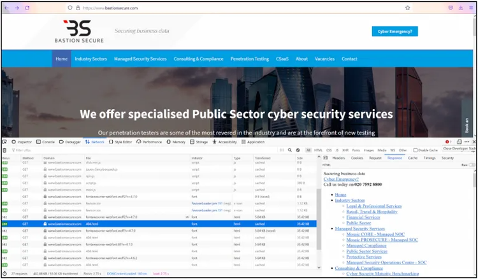
Task: Switch to the Console tab in DevTools
Action: tap(48, 142)
